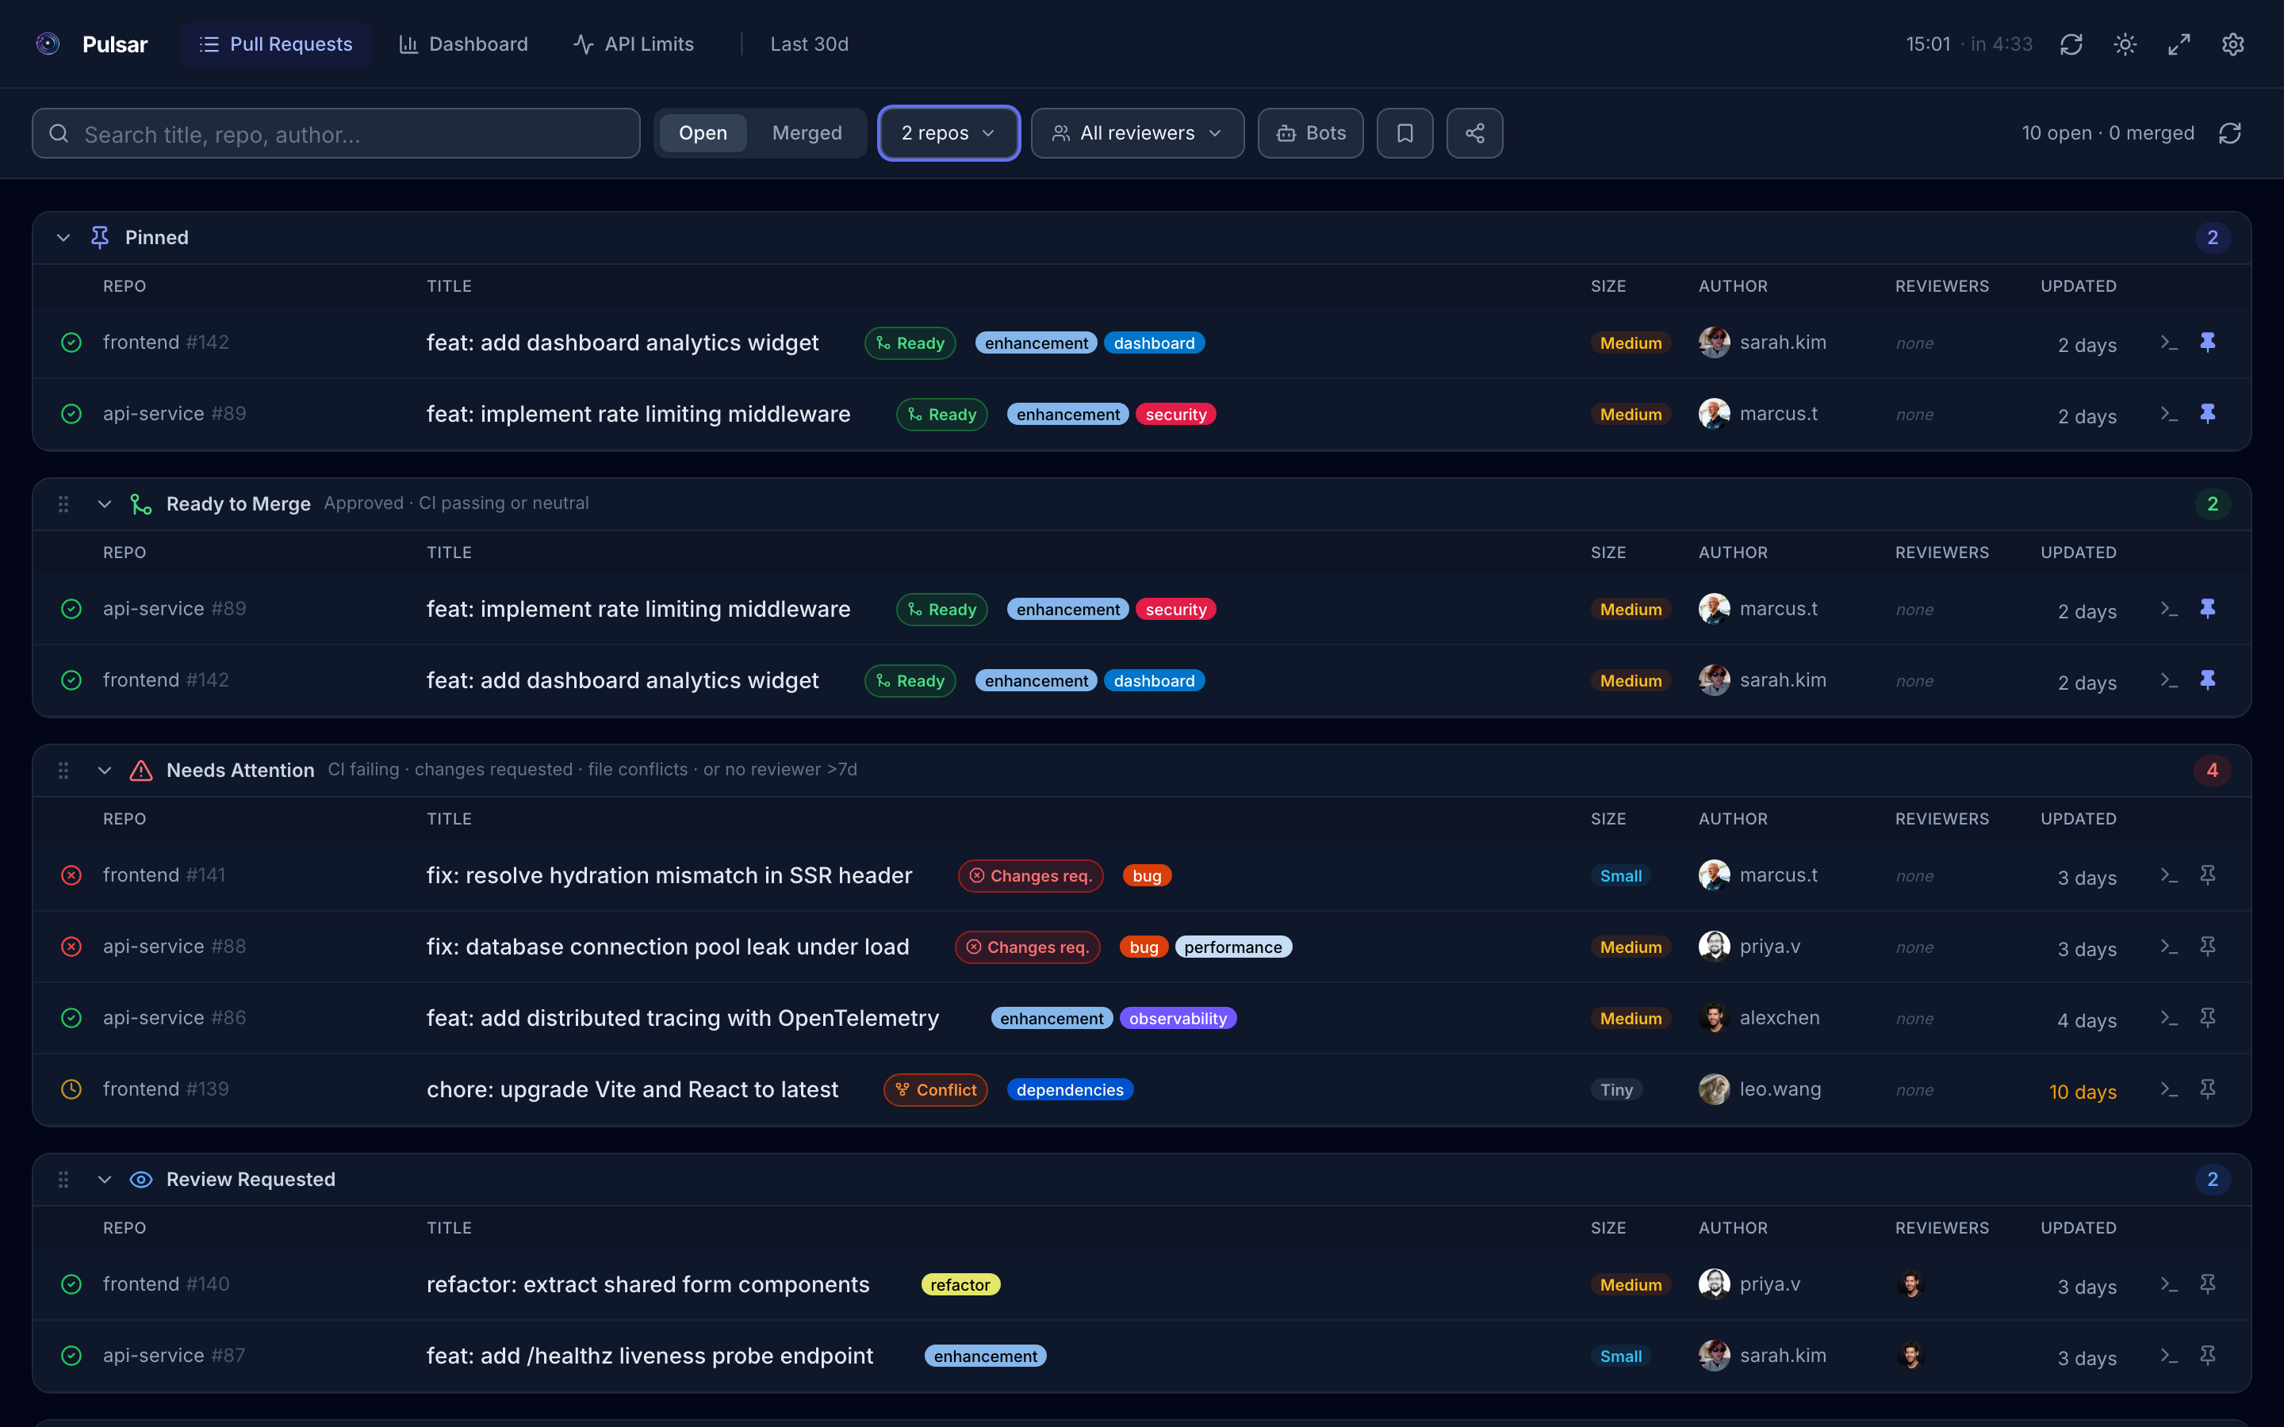Click the search title, repo, author field
The width and height of the screenshot is (2284, 1427).
point(335,133)
